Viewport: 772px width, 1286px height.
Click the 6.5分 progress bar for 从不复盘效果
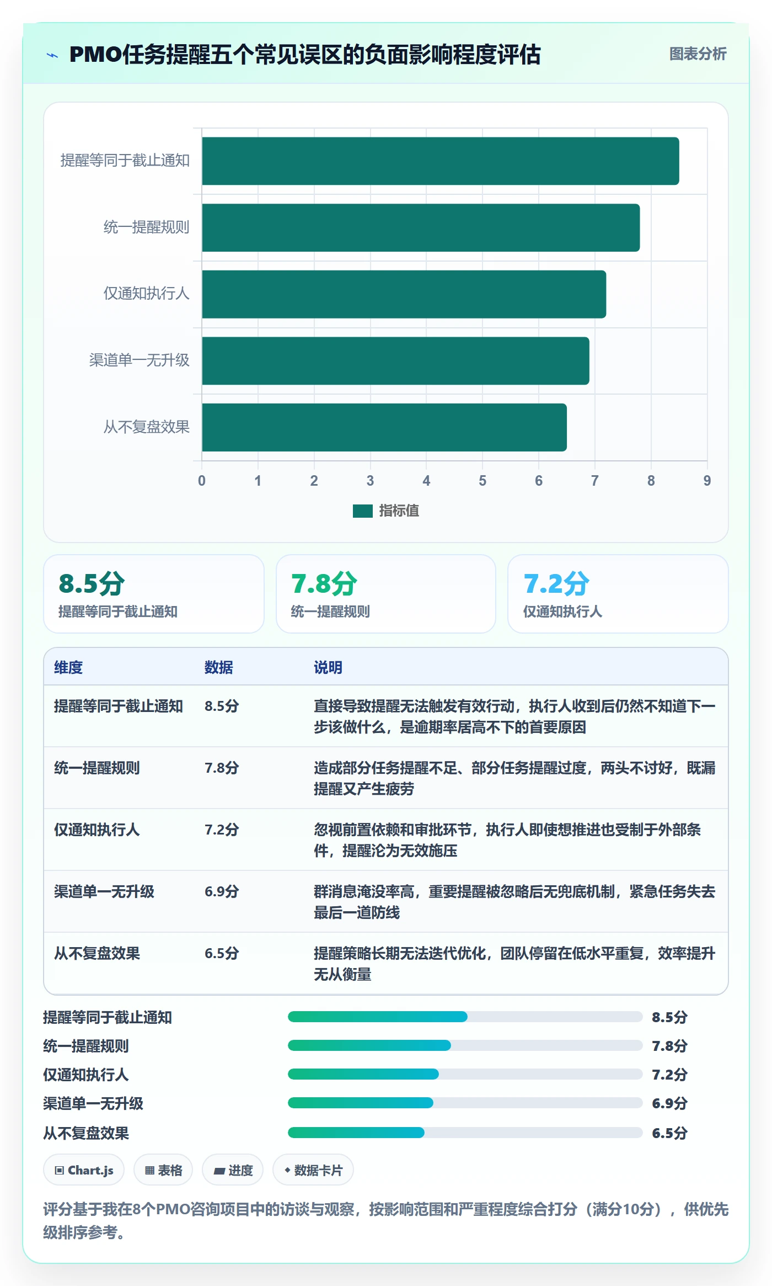465,1133
